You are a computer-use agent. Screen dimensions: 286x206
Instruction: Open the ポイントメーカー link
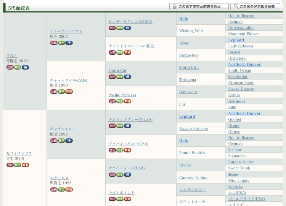[194, 202]
